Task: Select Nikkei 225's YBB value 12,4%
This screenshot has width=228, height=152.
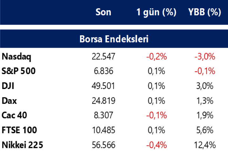Action: pyautogui.click(x=205, y=145)
